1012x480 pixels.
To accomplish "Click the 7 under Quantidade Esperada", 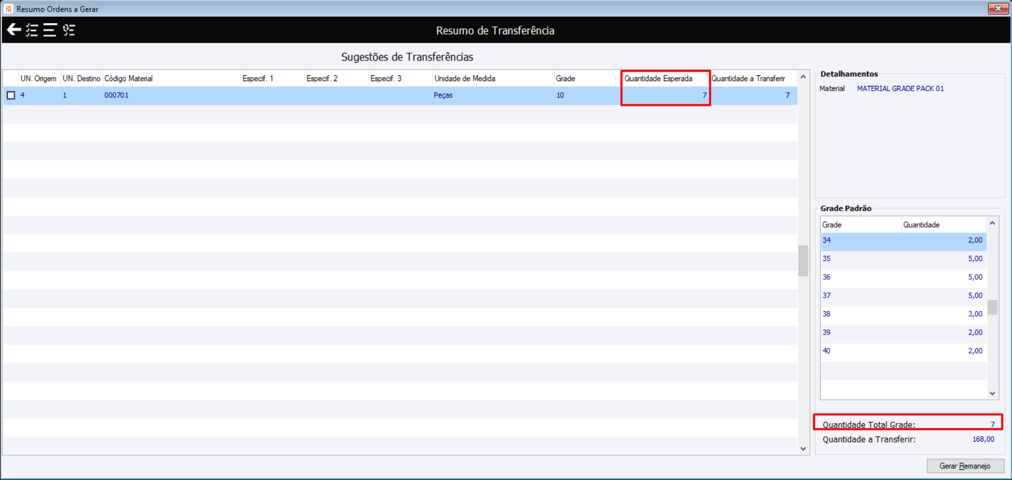I will (x=704, y=95).
